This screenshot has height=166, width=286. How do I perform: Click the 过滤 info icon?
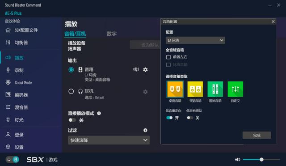[145, 130]
